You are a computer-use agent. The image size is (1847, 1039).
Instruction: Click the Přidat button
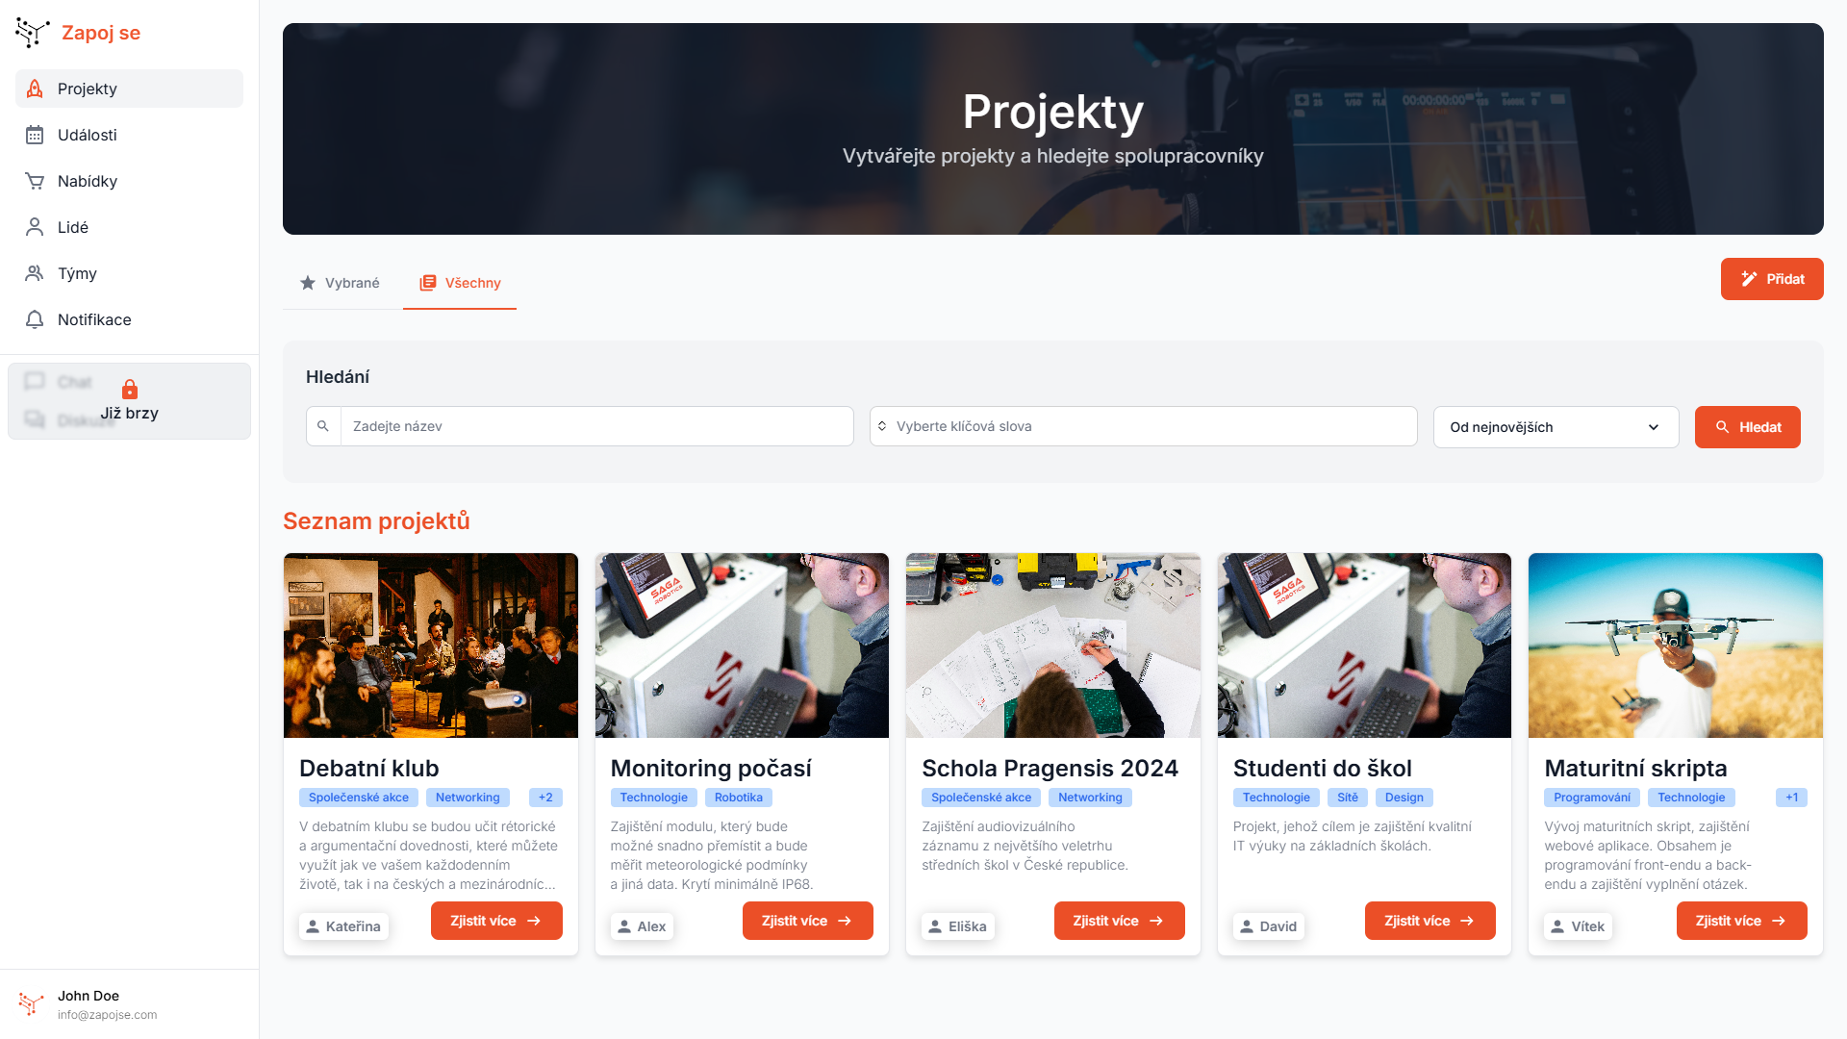(1771, 279)
